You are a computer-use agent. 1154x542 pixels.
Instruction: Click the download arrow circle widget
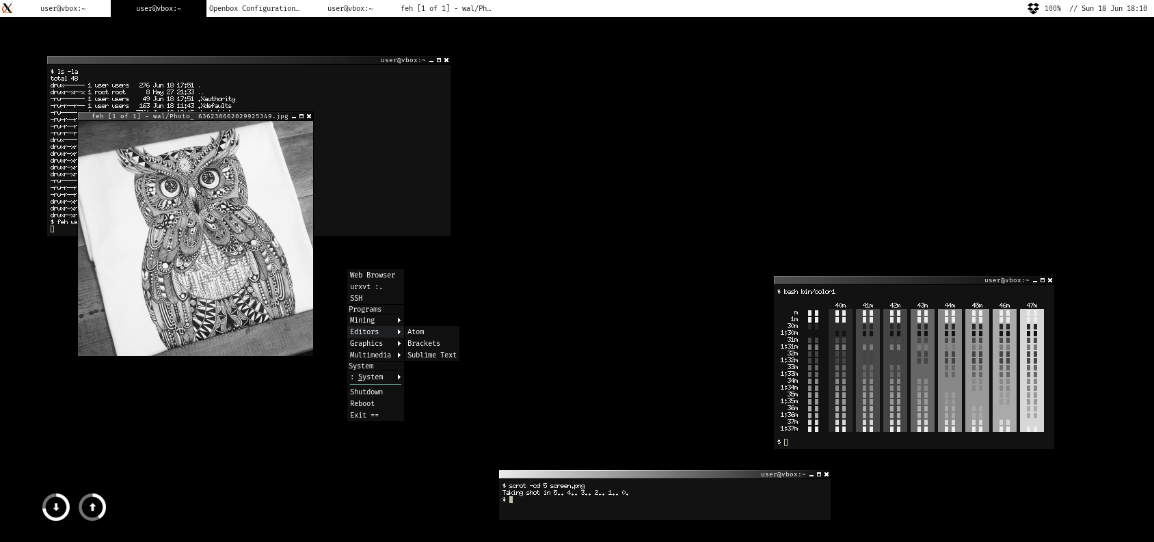point(56,507)
